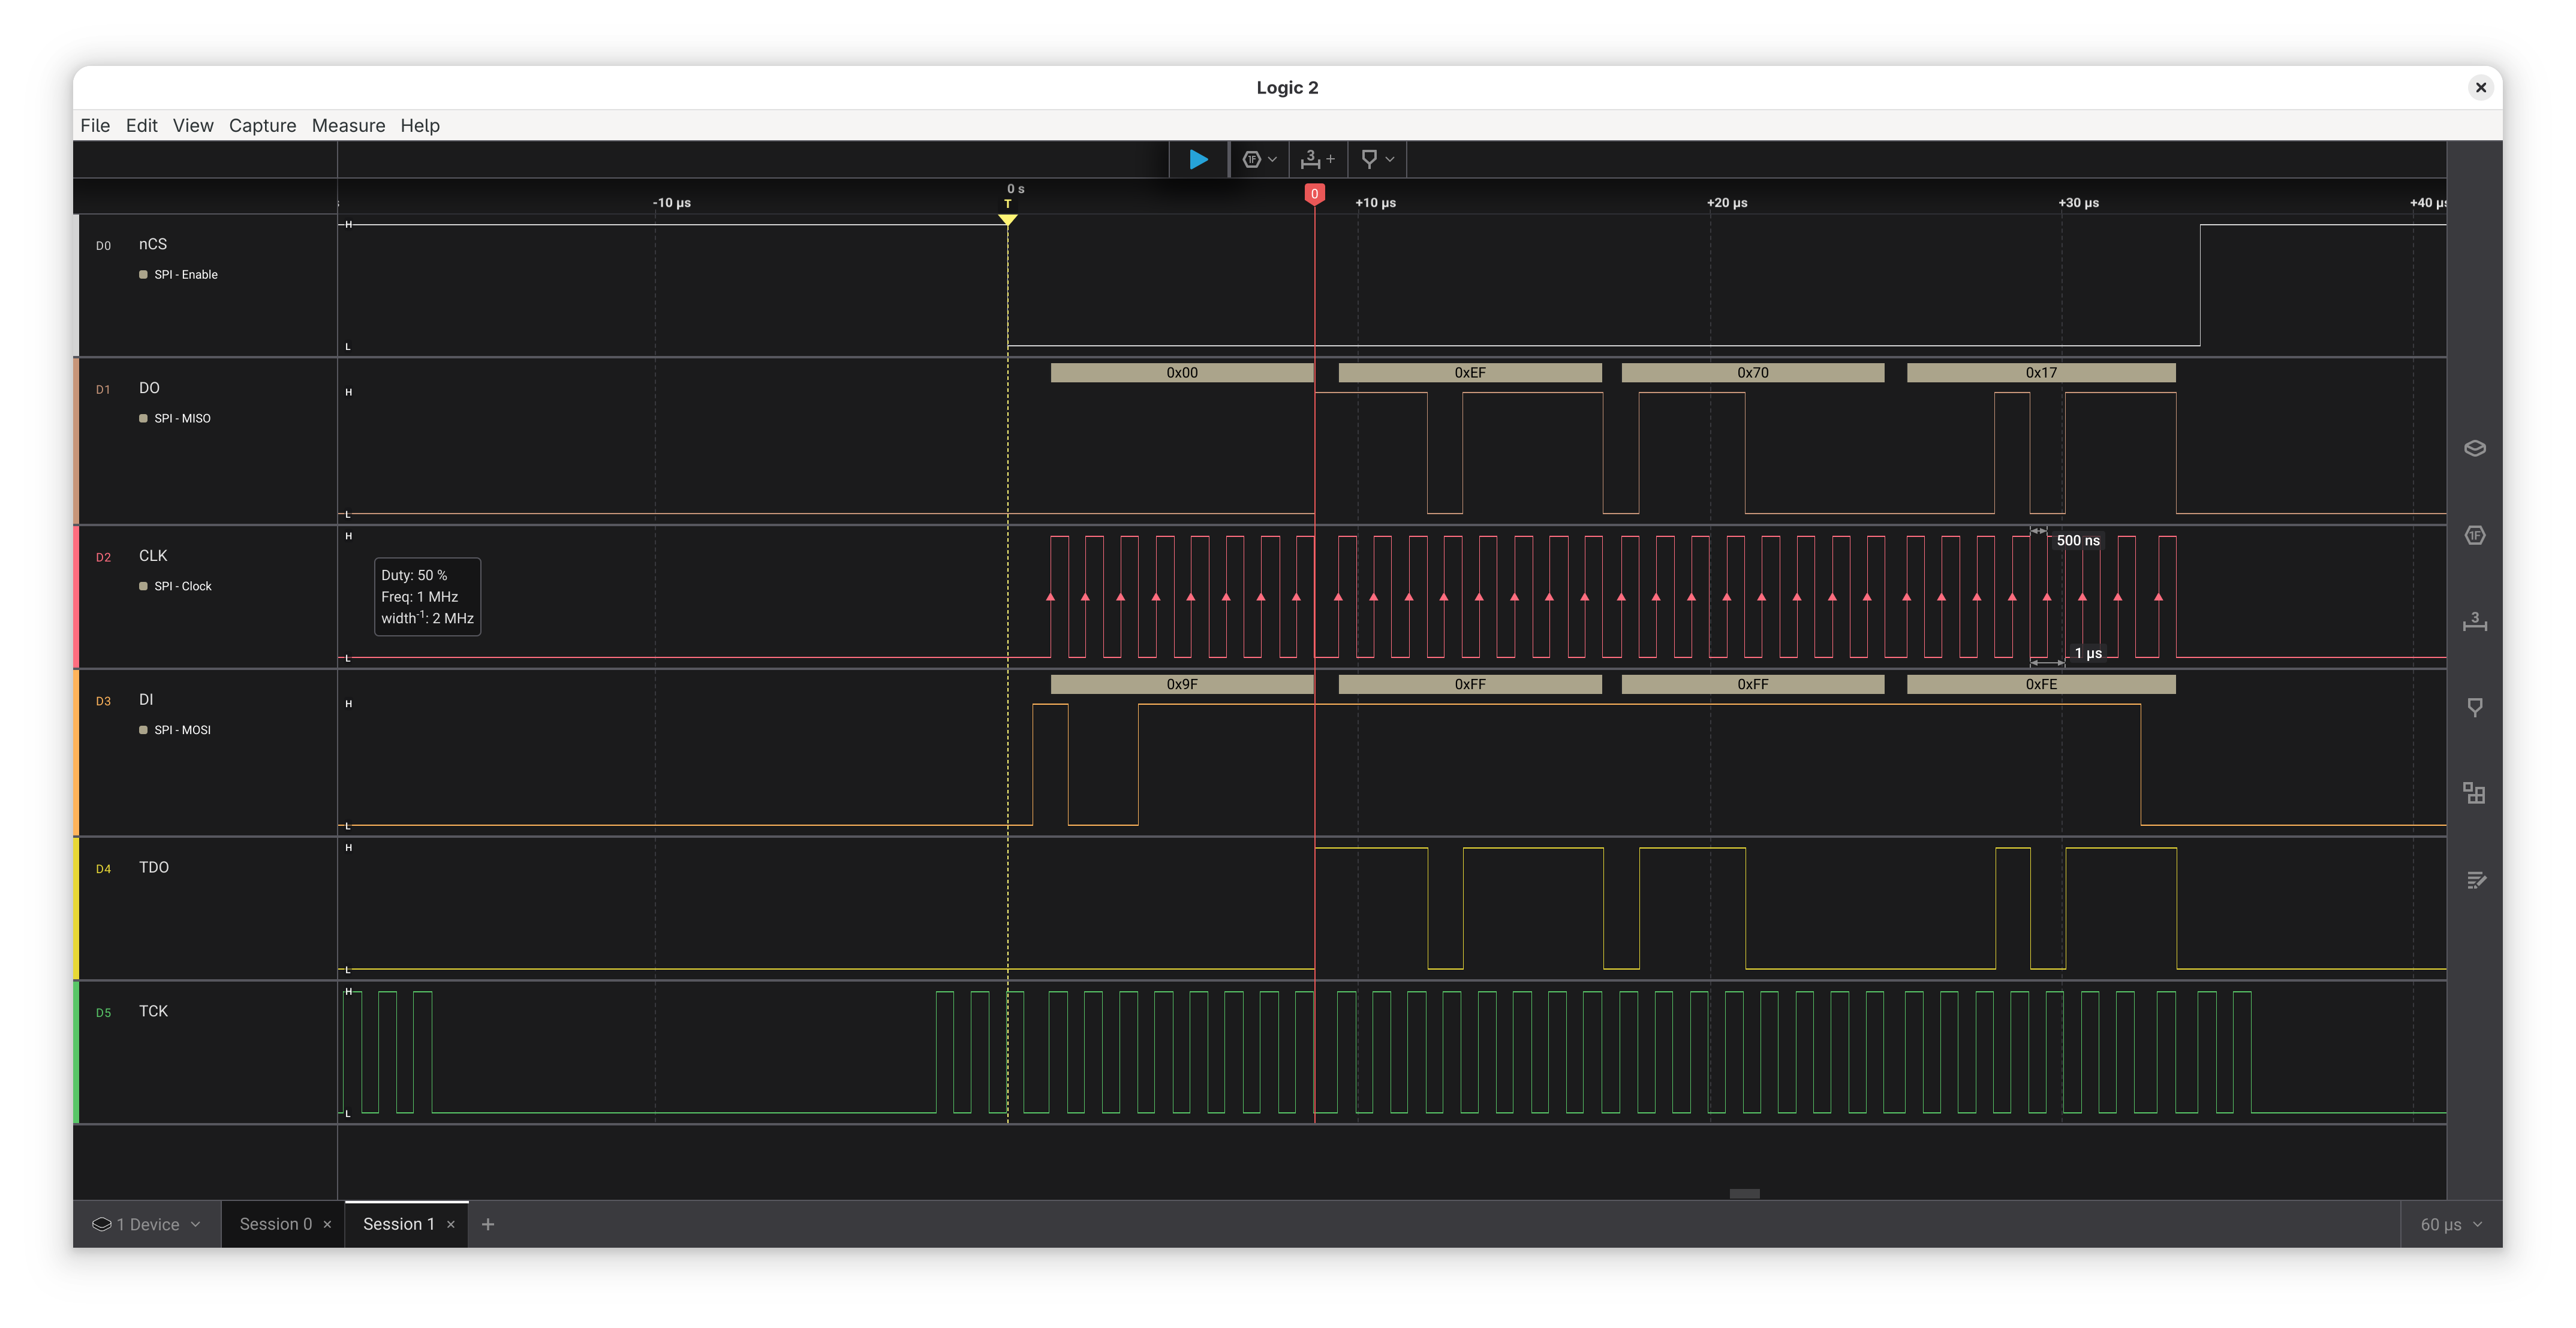Open the Measurements panel in the right sidebar
Image resolution: width=2576 pixels, height=1328 pixels.
click(x=2475, y=621)
